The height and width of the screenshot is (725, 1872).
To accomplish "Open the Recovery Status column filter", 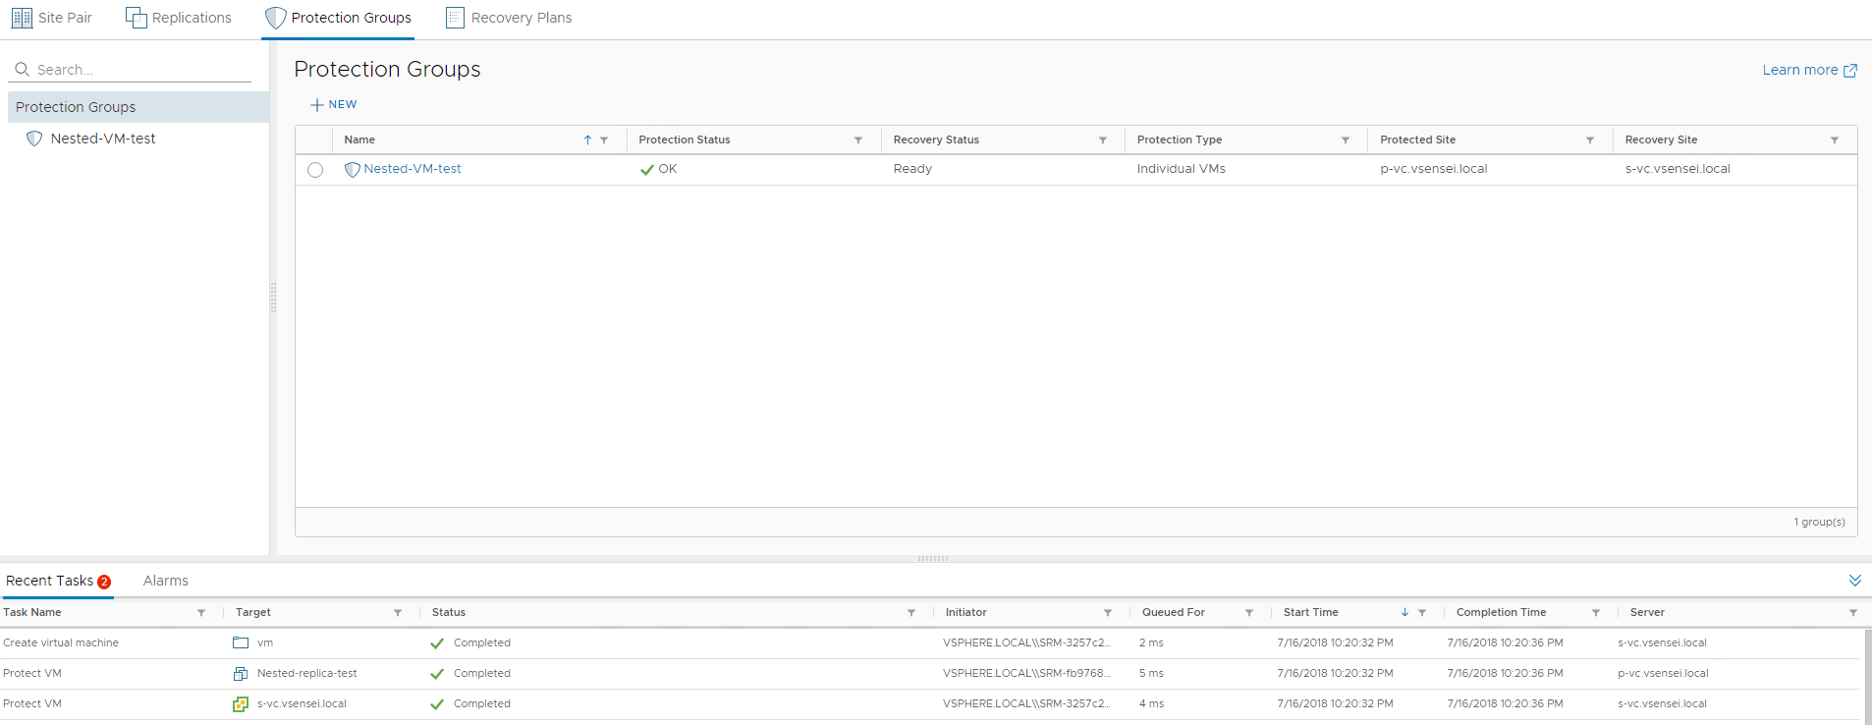I will coord(1103,140).
